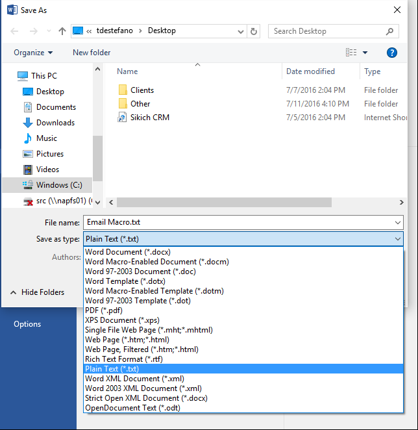
Task: Collapse the Save as type combo box
Action: 397,239
